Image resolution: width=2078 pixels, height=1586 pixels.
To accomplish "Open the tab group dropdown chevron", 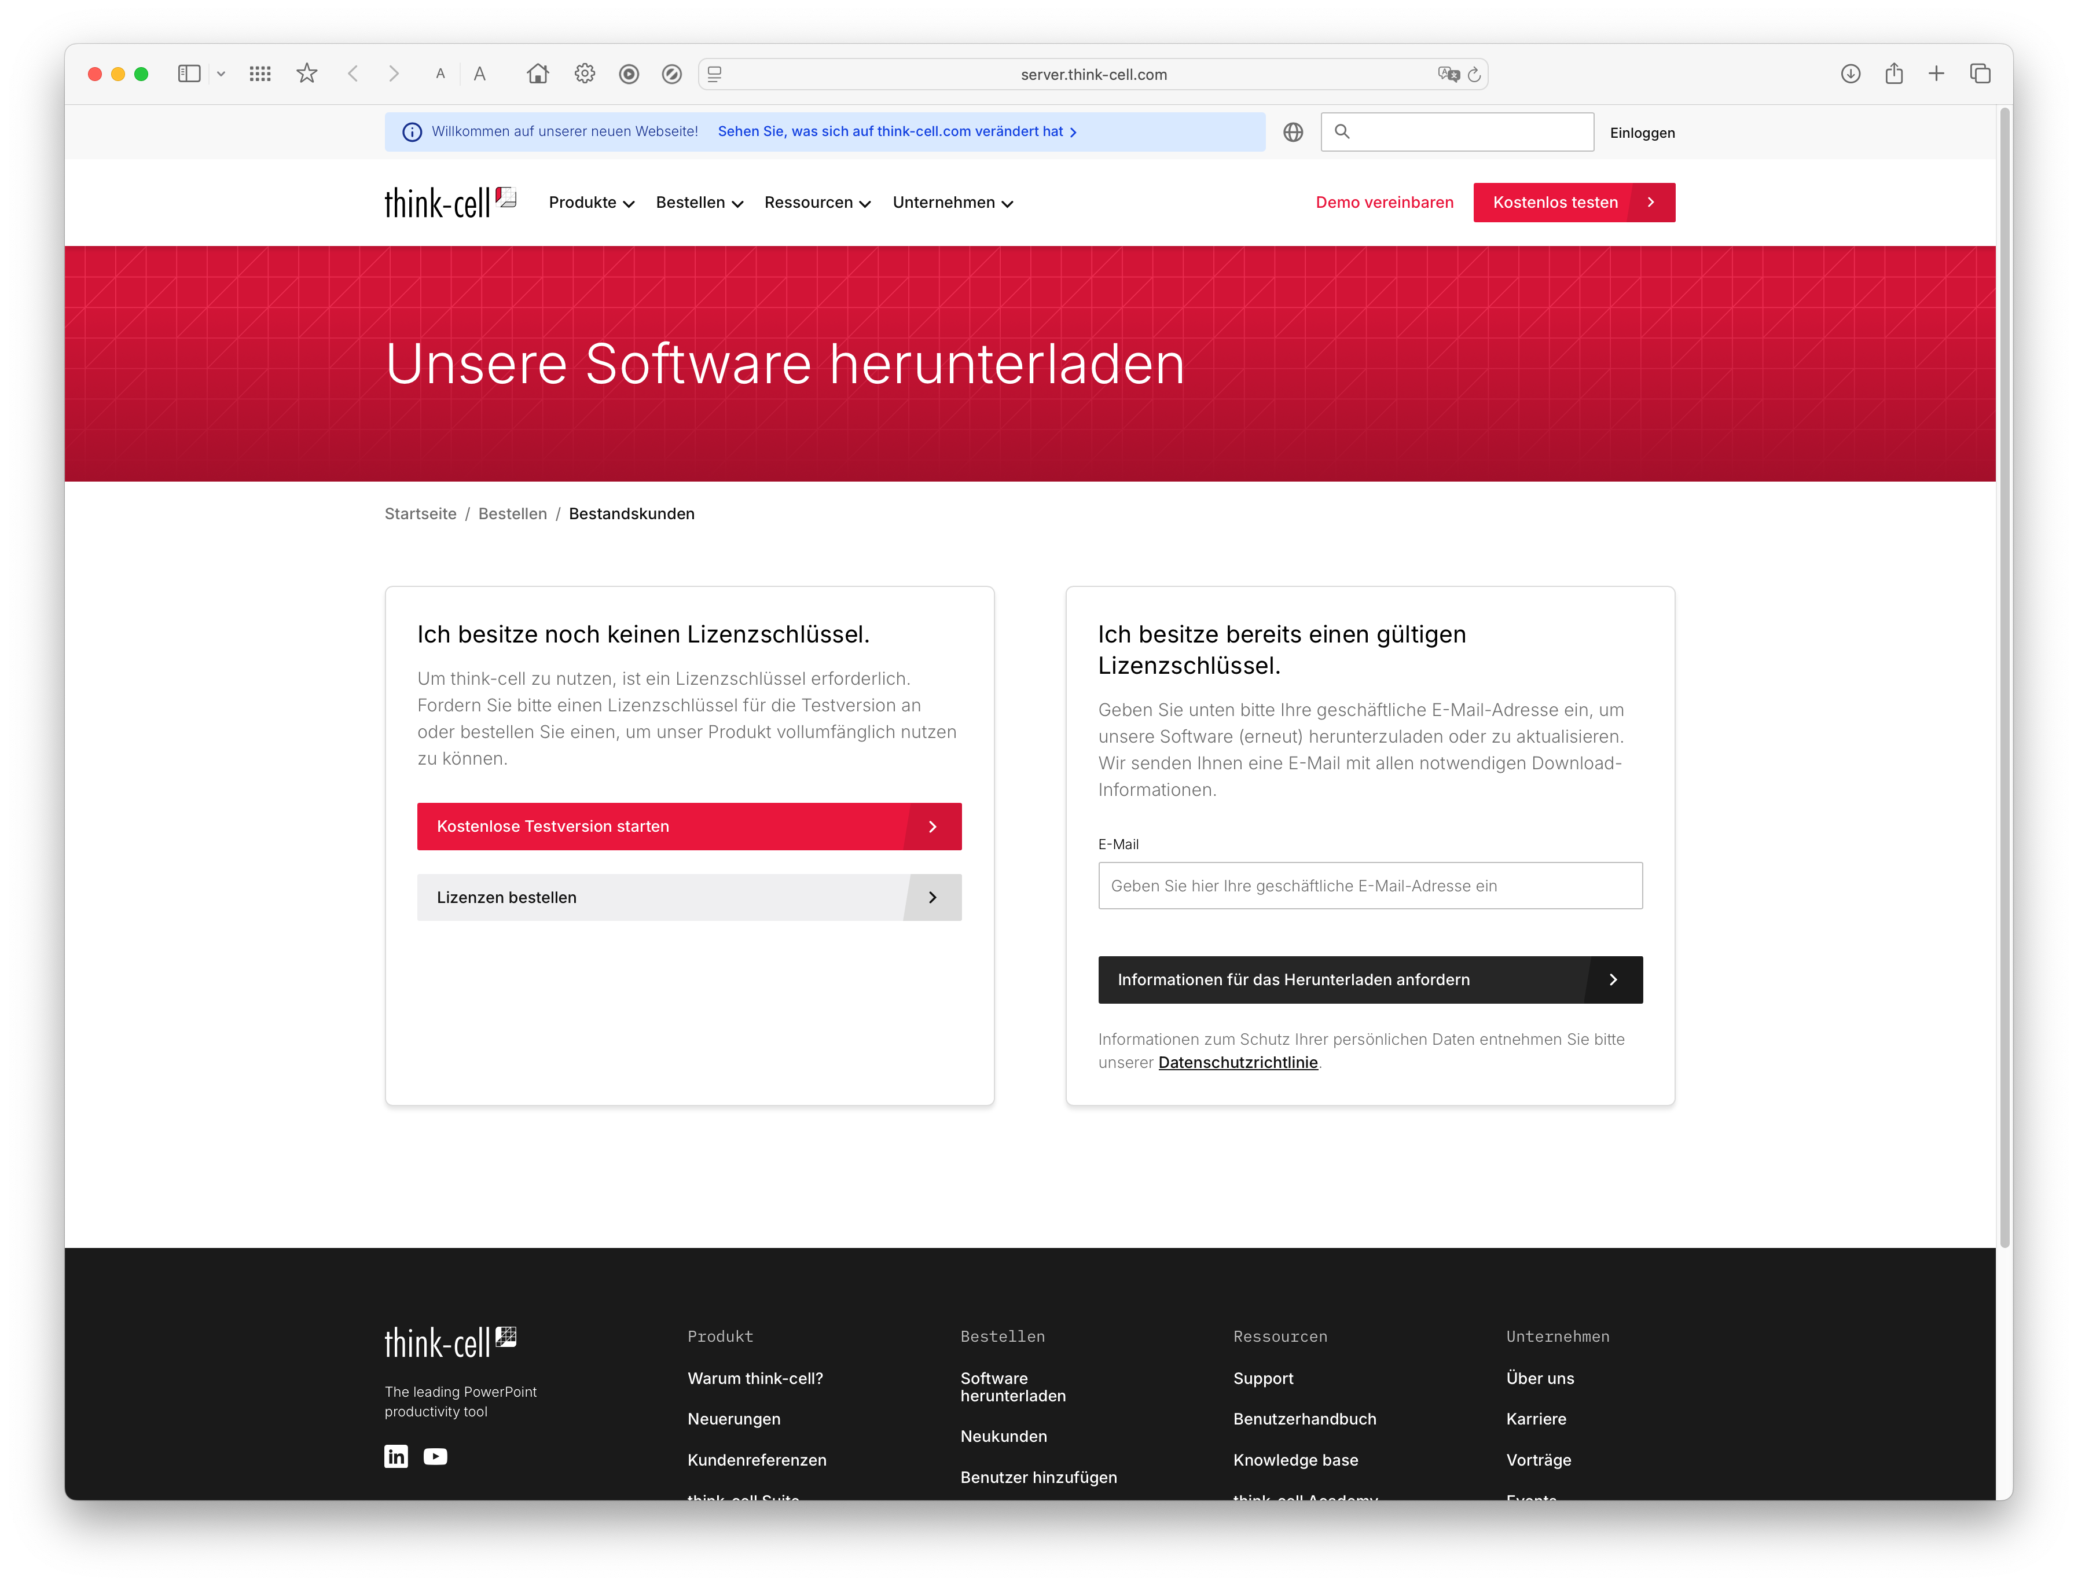I will point(221,74).
